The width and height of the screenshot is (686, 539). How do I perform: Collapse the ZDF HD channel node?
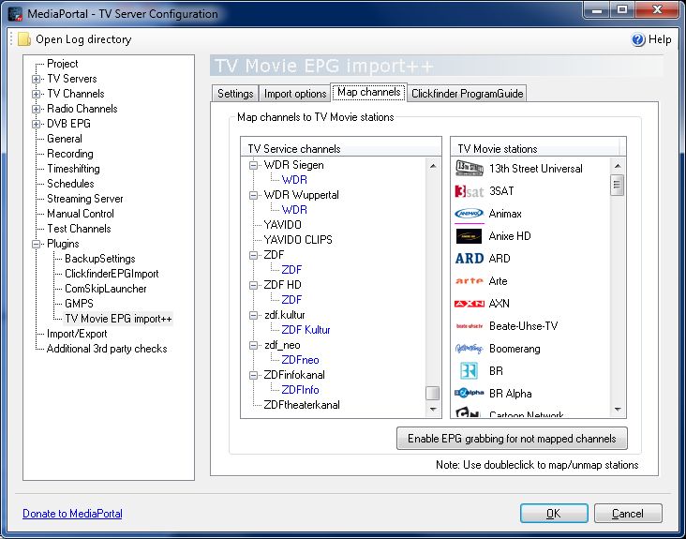pos(253,285)
